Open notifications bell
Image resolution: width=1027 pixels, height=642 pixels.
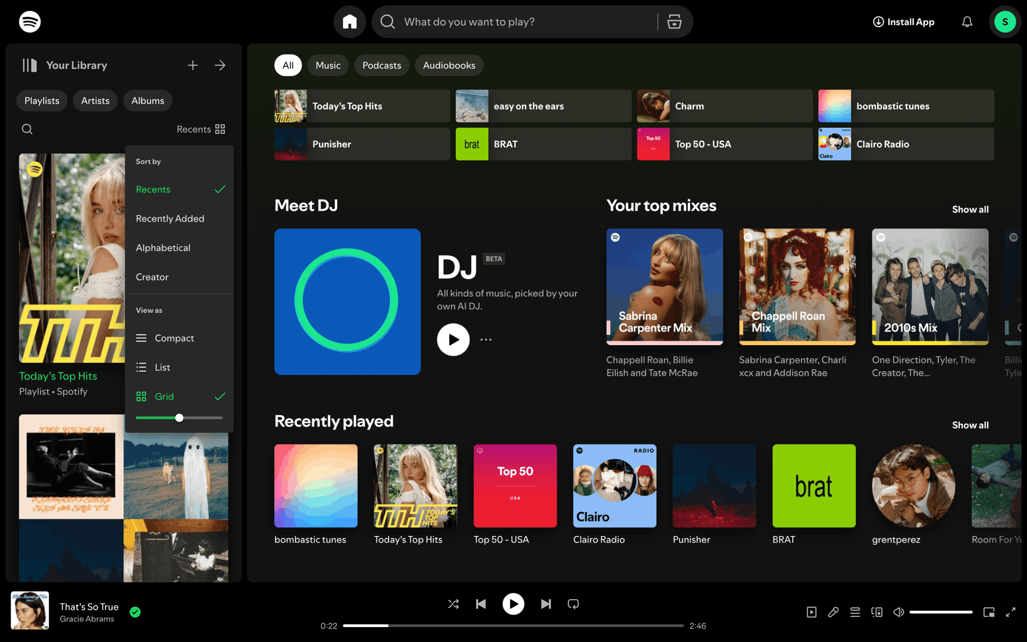(967, 22)
